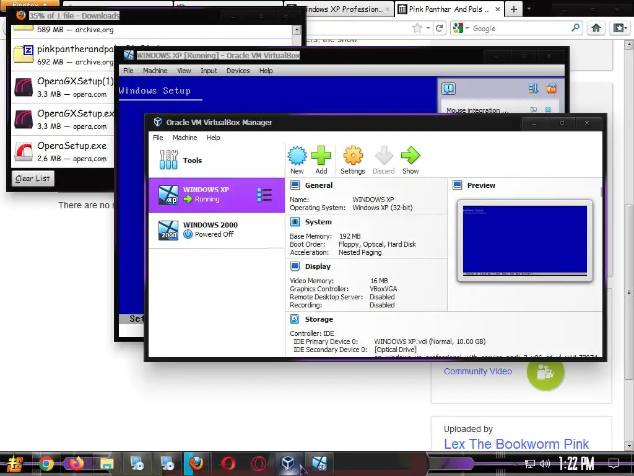
Task: Click the Chrome taskbar icon
Action: click(x=46, y=464)
